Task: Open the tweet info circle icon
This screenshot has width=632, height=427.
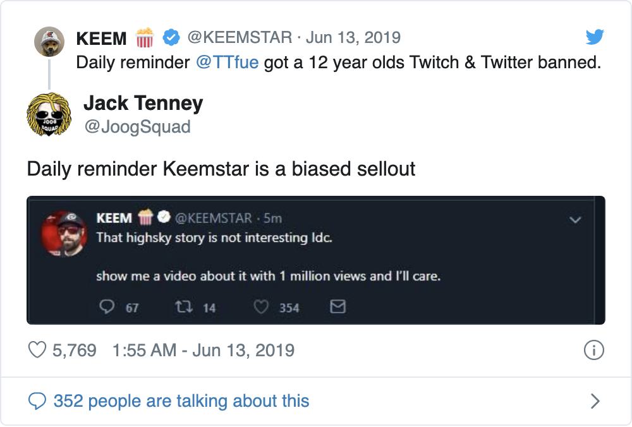Action: coord(593,350)
